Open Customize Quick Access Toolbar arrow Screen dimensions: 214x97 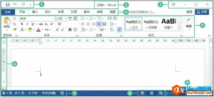pos(30,5)
